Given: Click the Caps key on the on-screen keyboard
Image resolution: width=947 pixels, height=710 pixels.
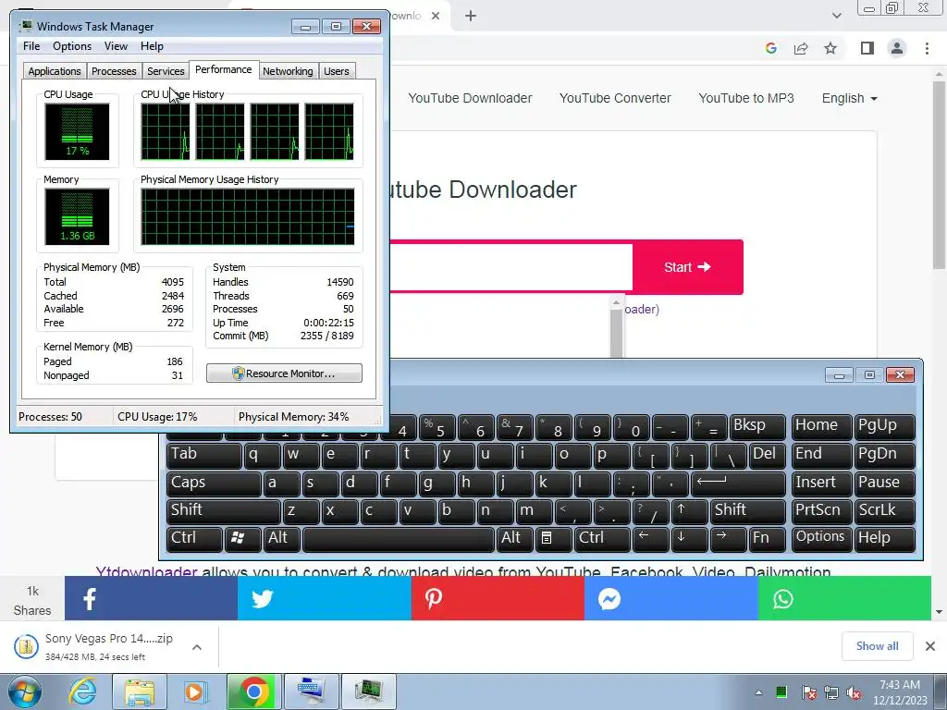Looking at the screenshot, I should 214,483.
